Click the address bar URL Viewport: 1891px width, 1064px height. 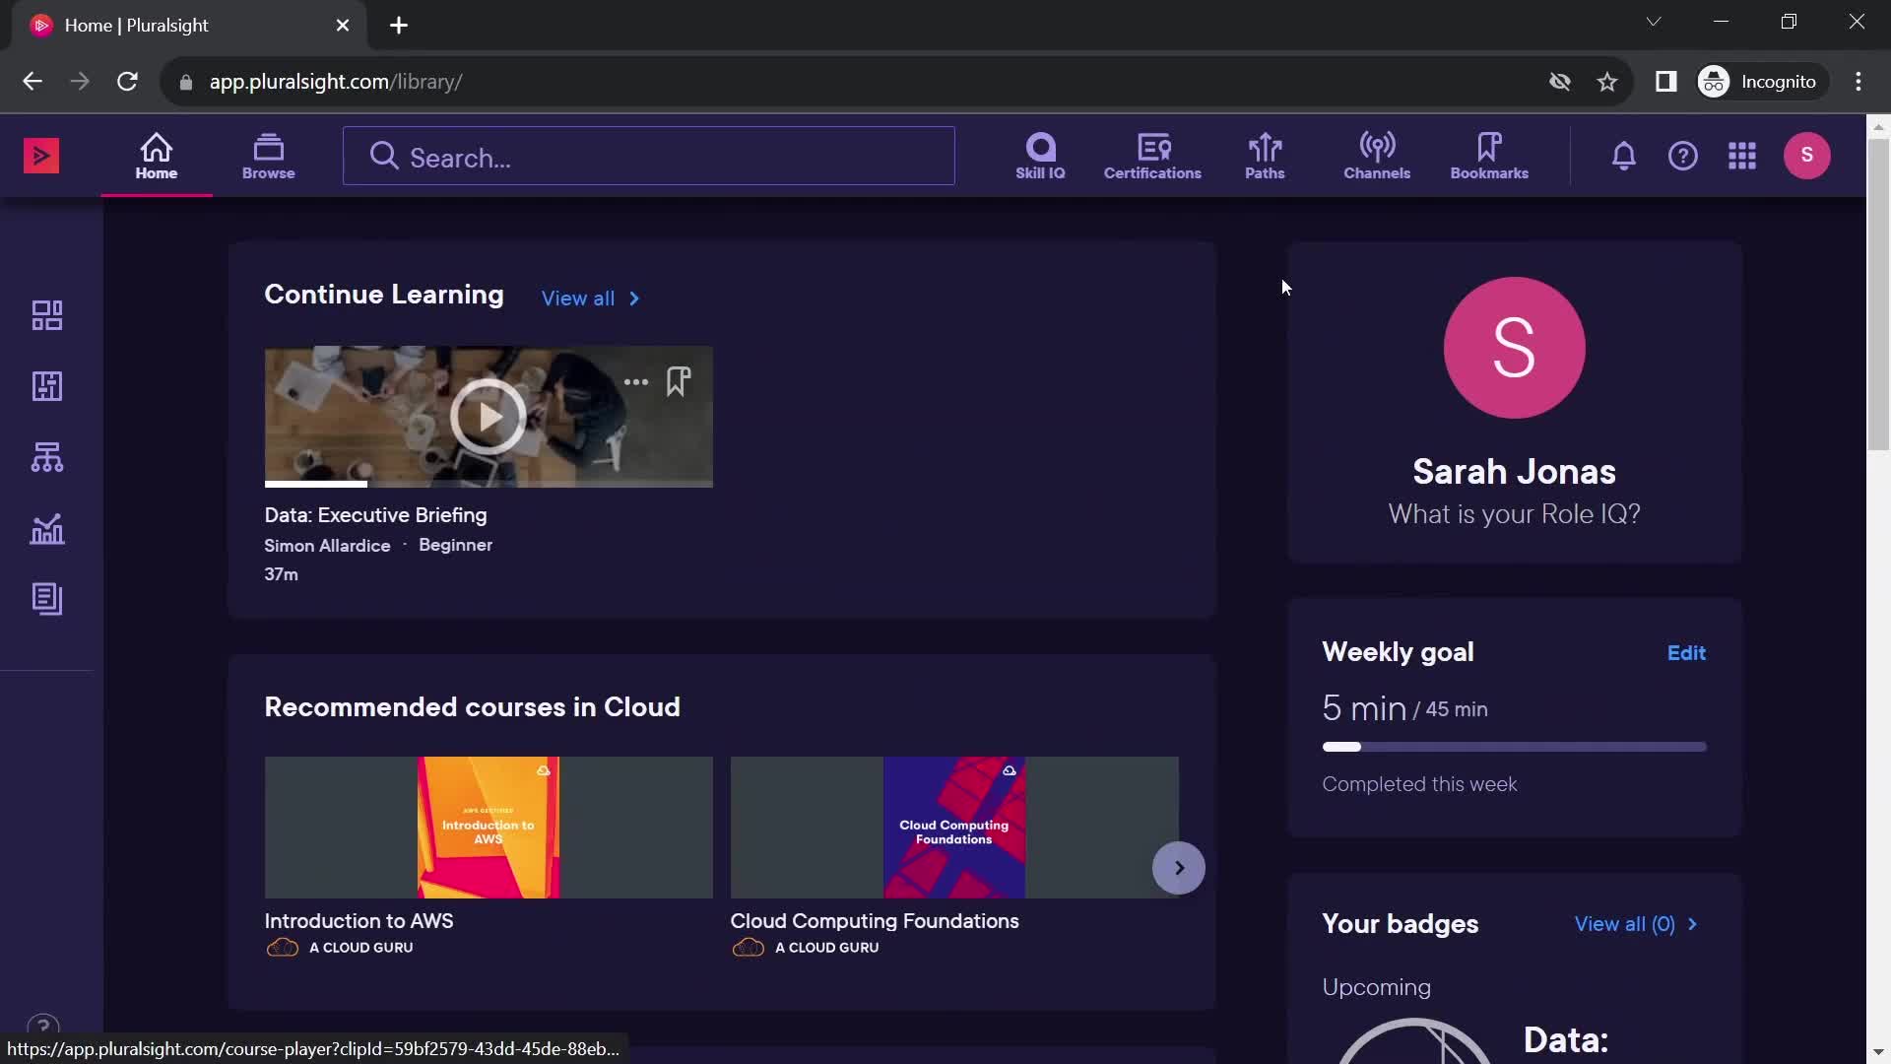point(336,82)
